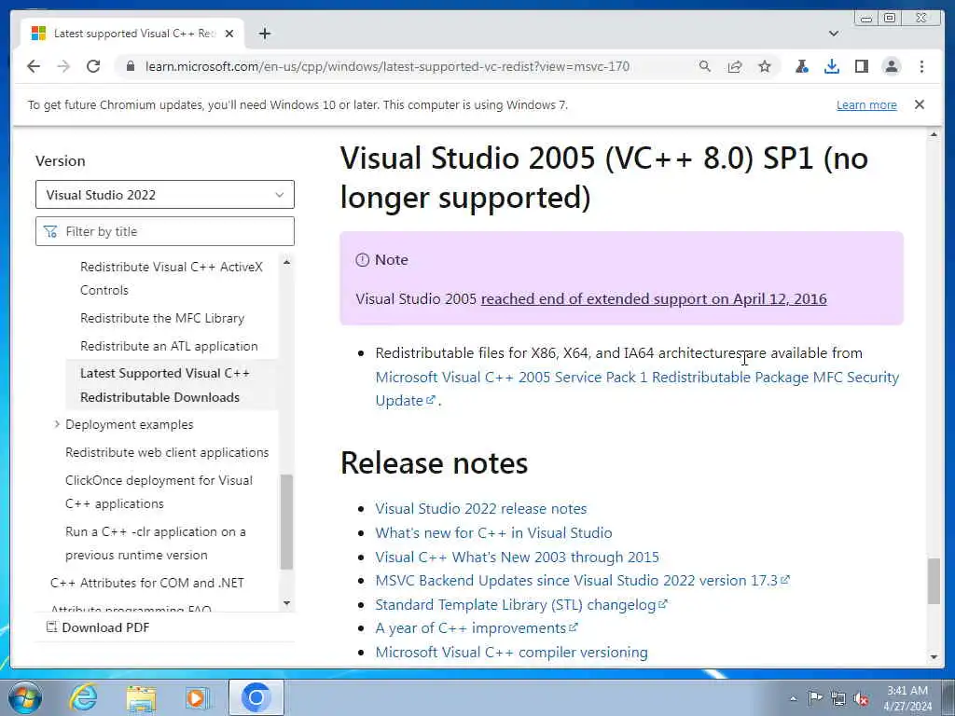955x716 pixels.
Task: Click page scrollbar down arrow
Action: click(934, 657)
